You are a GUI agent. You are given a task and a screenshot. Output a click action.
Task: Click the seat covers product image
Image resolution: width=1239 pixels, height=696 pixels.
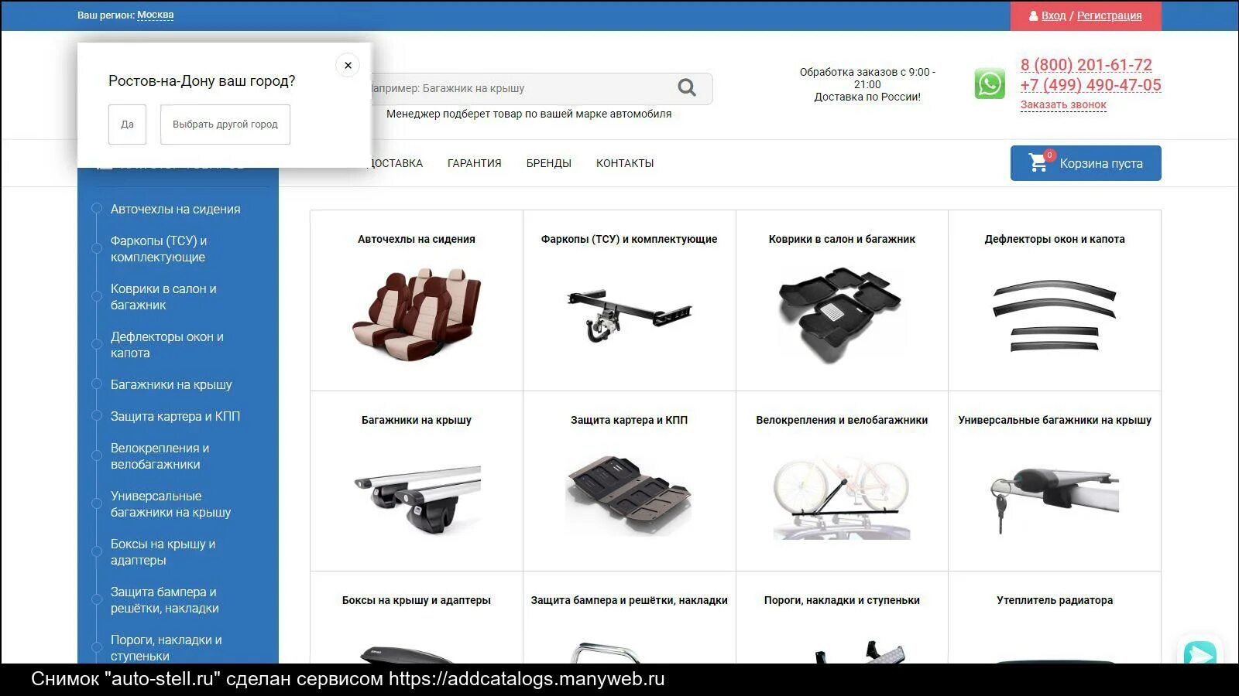click(417, 313)
